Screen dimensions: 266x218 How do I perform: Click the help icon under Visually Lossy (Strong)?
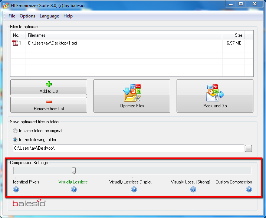(193, 189)
